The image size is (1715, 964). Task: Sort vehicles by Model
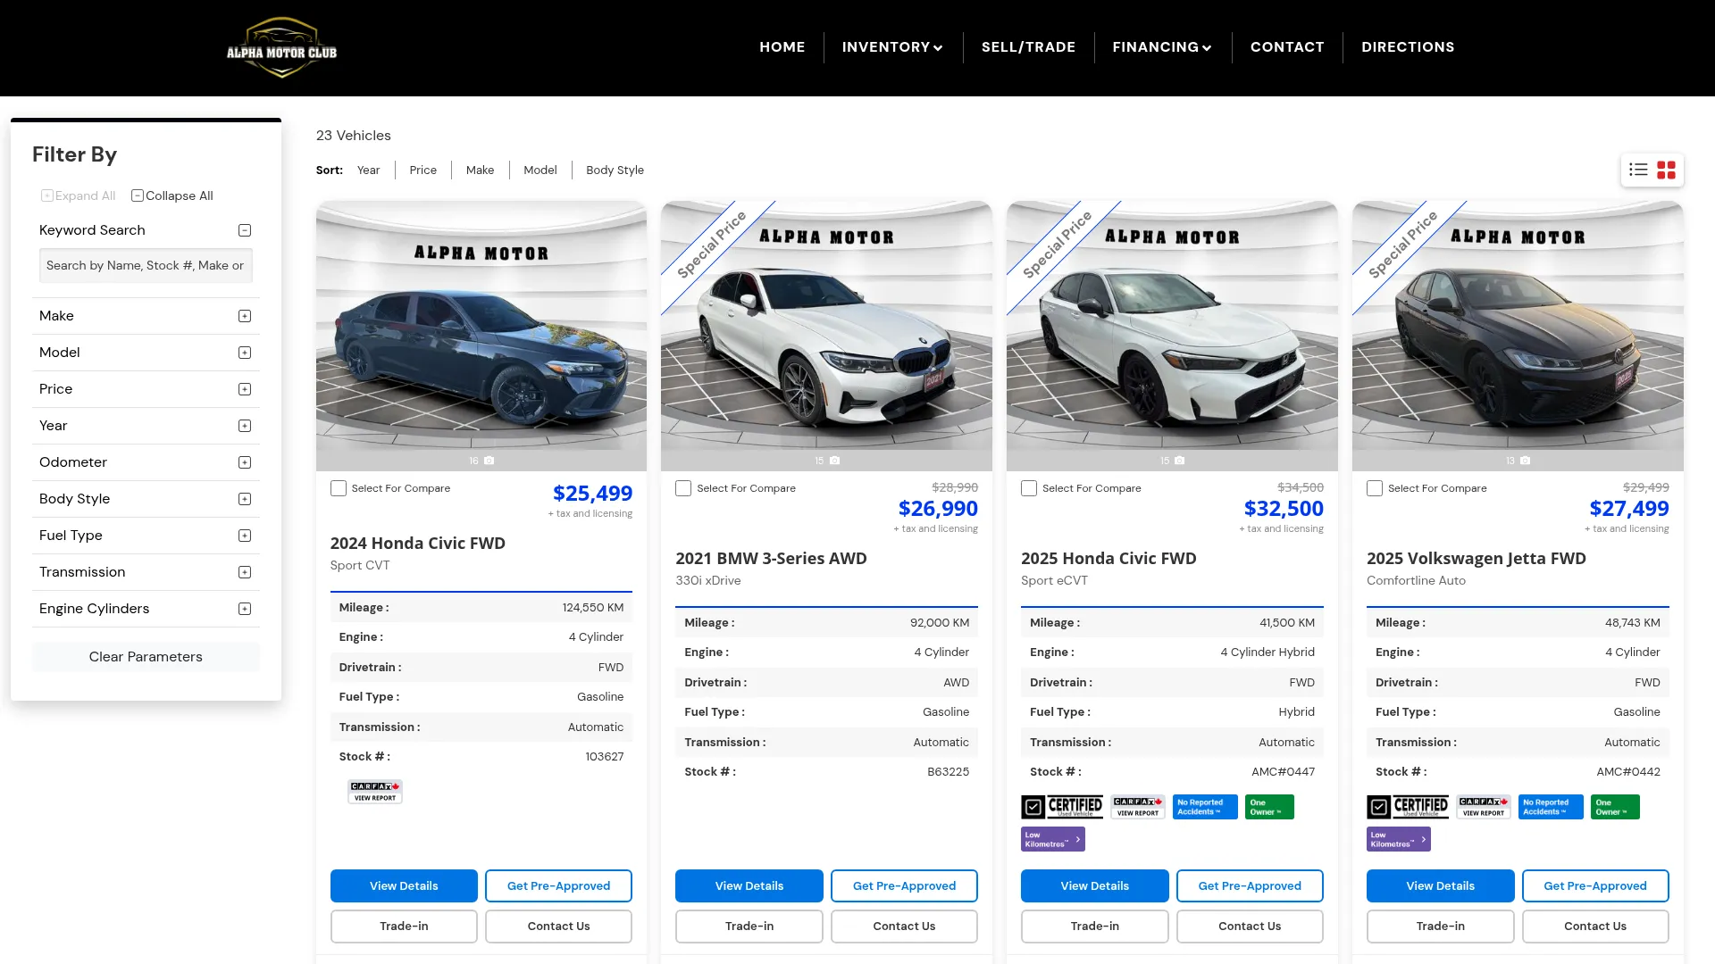[x=540, y=170]
